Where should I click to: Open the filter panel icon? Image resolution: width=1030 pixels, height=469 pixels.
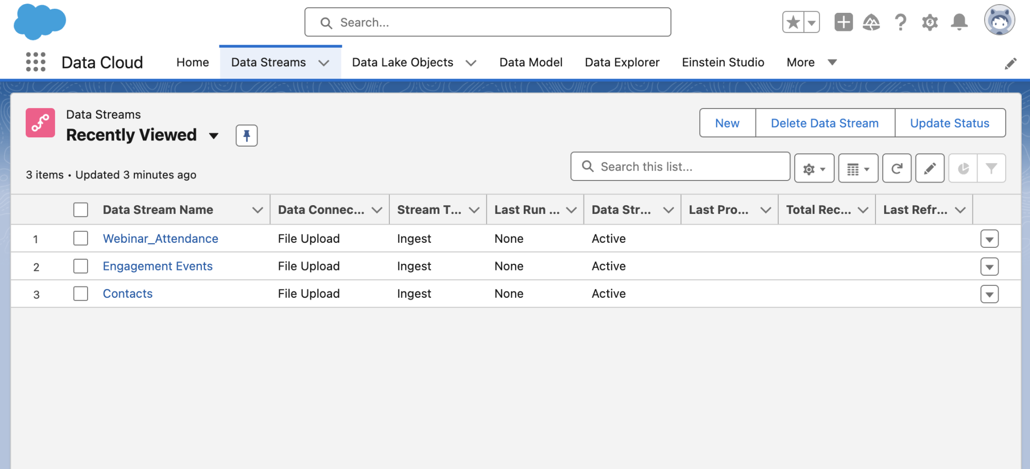click(x=991, y=168)
